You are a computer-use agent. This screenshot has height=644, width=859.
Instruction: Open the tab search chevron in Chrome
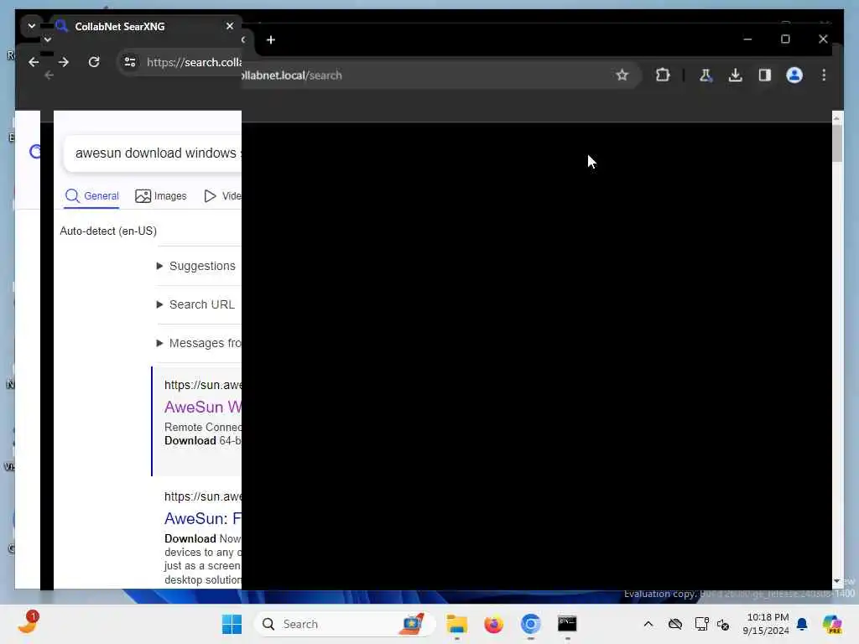point(32,26)
